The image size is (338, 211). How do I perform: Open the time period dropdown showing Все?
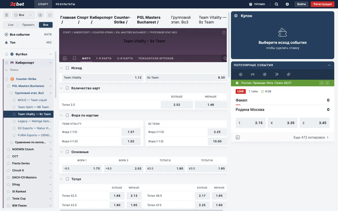pyautogui.click(x=24, y=15)
